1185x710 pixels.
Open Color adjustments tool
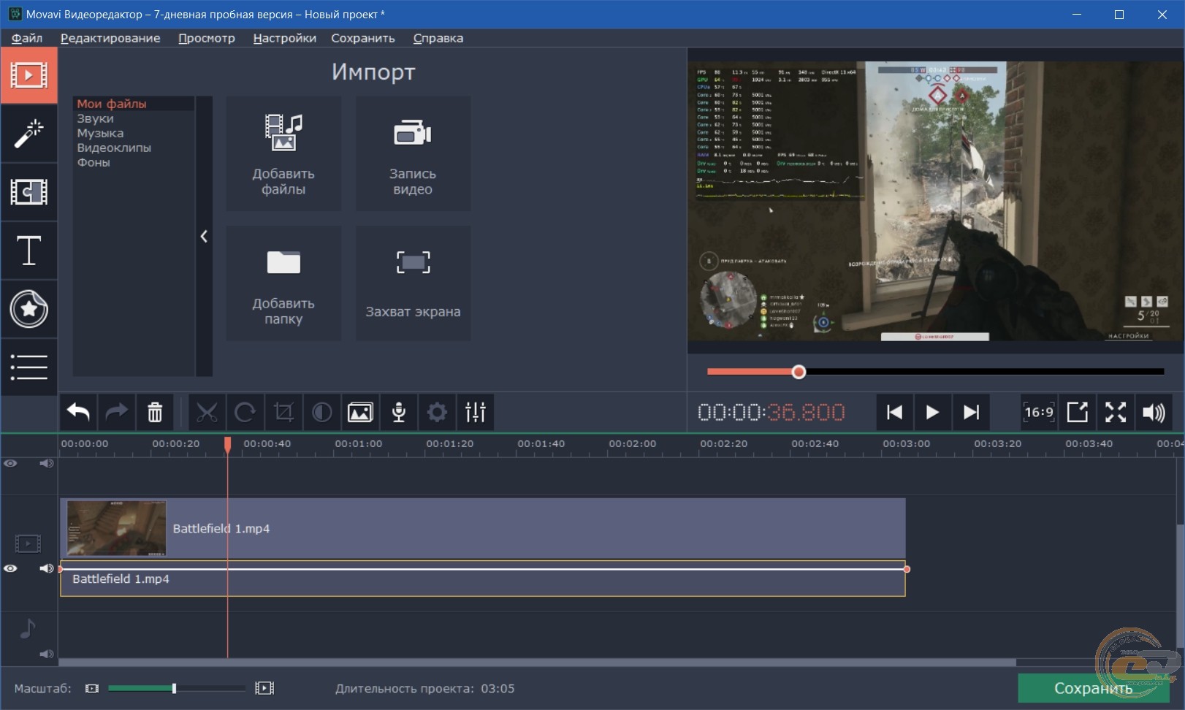[x=321, y=413]
